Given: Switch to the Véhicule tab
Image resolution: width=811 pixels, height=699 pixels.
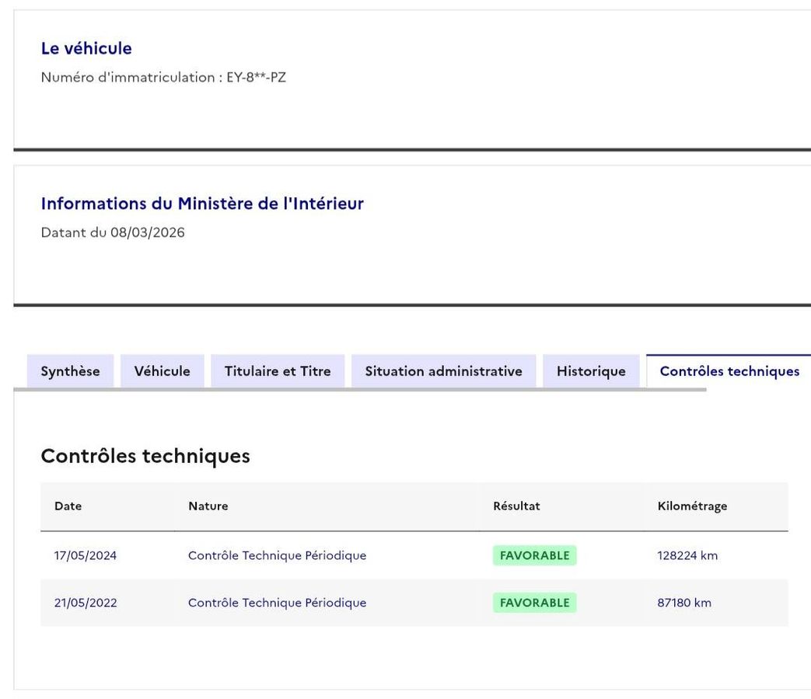Looking at the screenshot, I should 162,371.
